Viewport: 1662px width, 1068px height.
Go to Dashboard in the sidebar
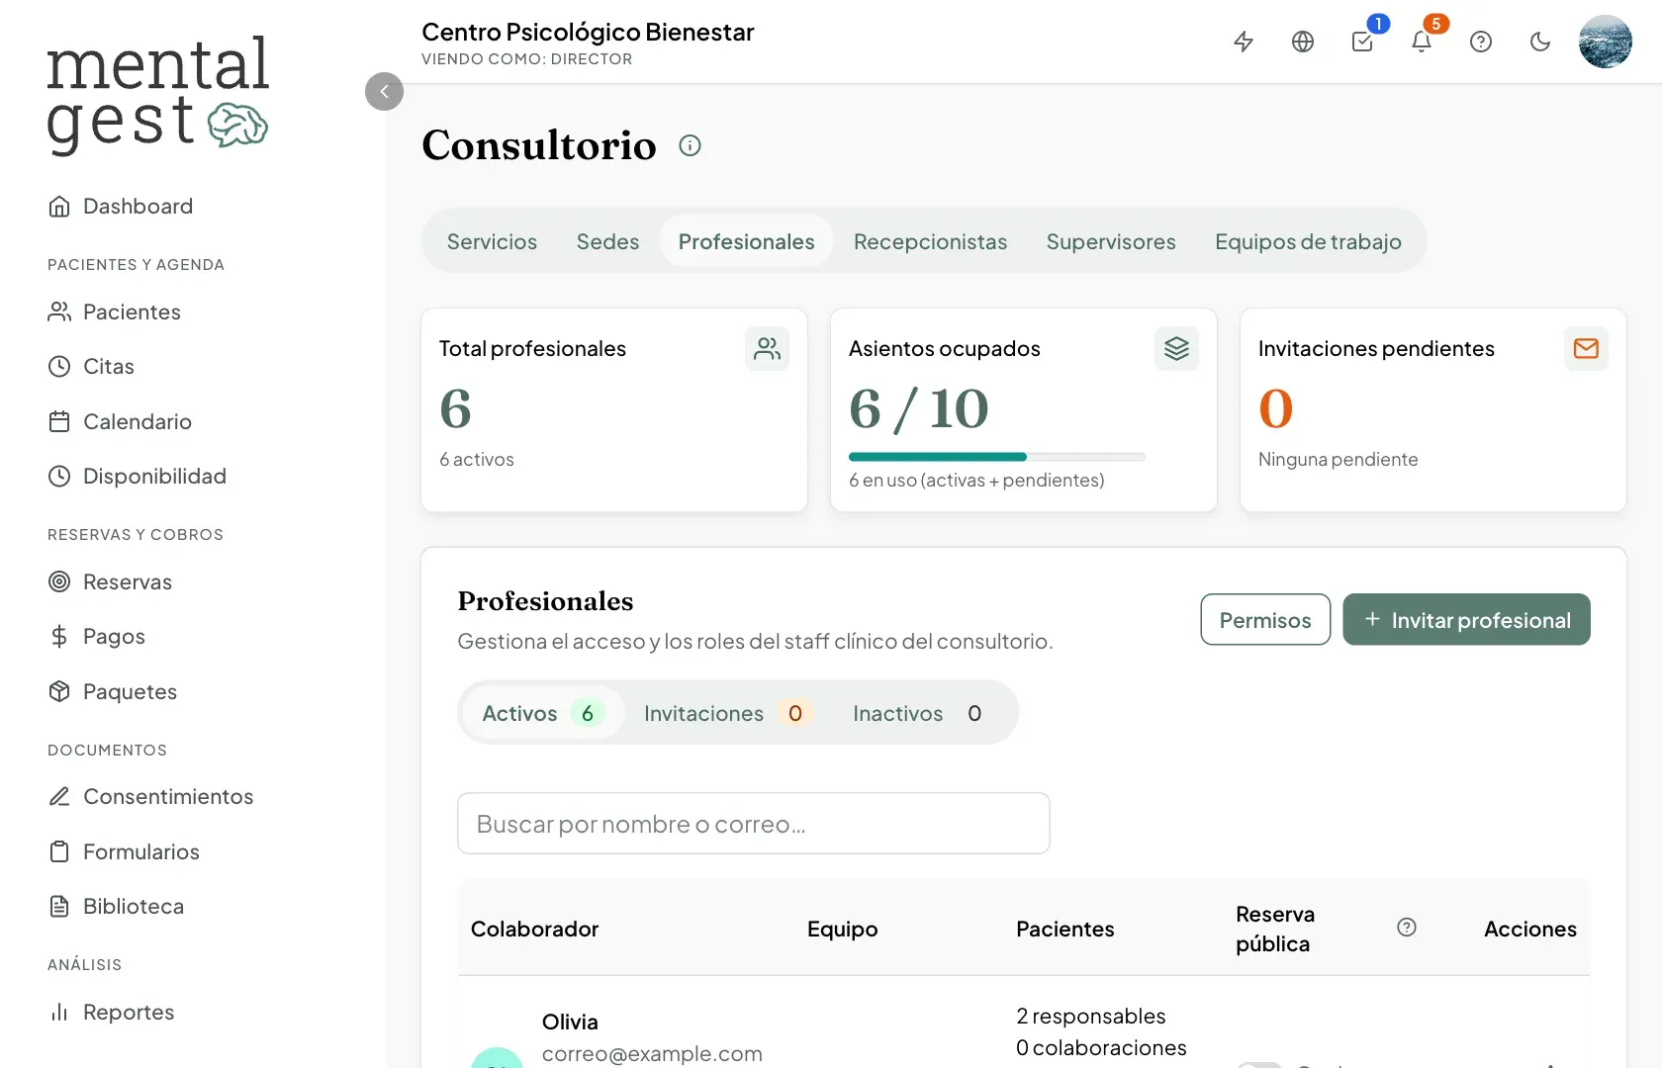pos(121,206)
